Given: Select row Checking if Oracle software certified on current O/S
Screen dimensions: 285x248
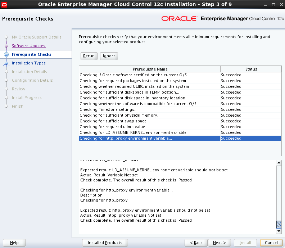Looking at the screenshot, I should point(180,75).
